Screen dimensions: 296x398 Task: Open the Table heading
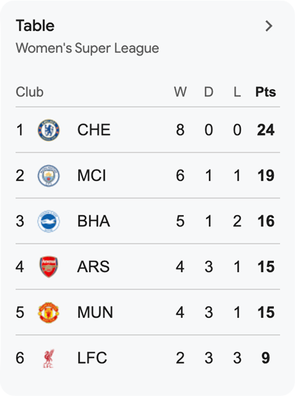tap(35, 25)
